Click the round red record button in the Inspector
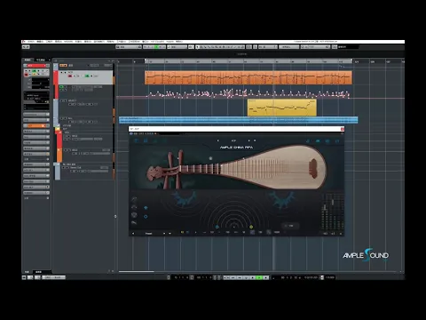Viewport: 426px width, 320px height. (26, 75)
